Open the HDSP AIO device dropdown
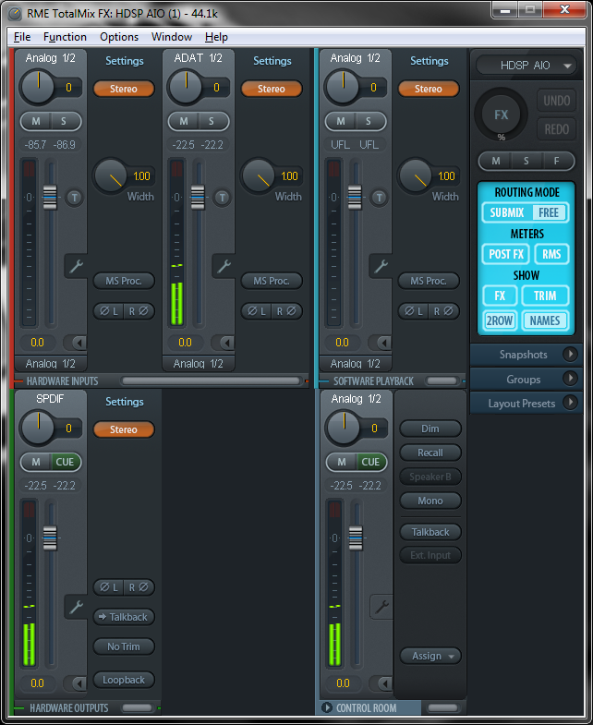 (526, 66)
